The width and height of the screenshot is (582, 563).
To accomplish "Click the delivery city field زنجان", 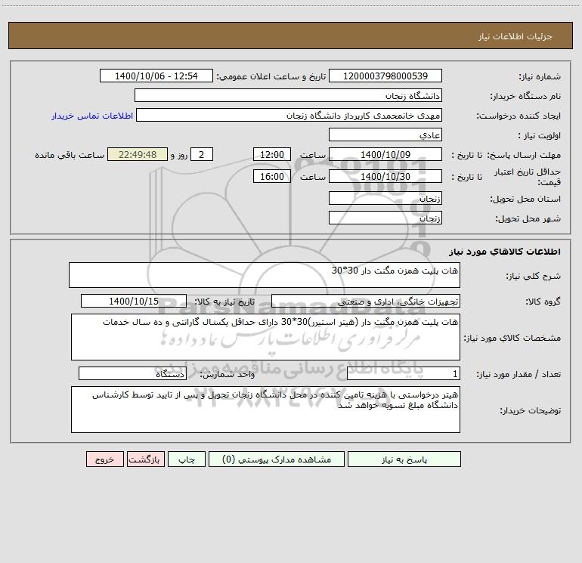I will 385,218.
